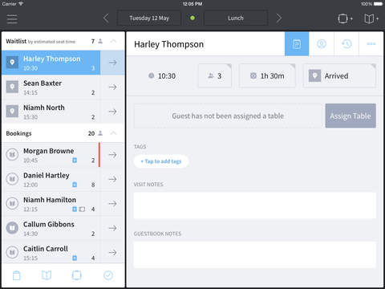Add new guestbook entry icon
385x289 pixels.
point(371,18)
